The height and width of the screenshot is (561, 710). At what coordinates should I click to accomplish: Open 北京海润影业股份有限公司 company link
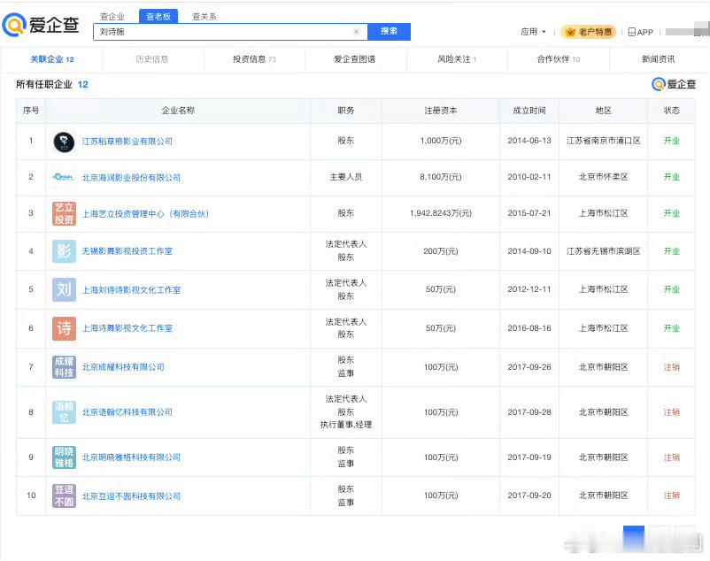click(x=131, y=178)
